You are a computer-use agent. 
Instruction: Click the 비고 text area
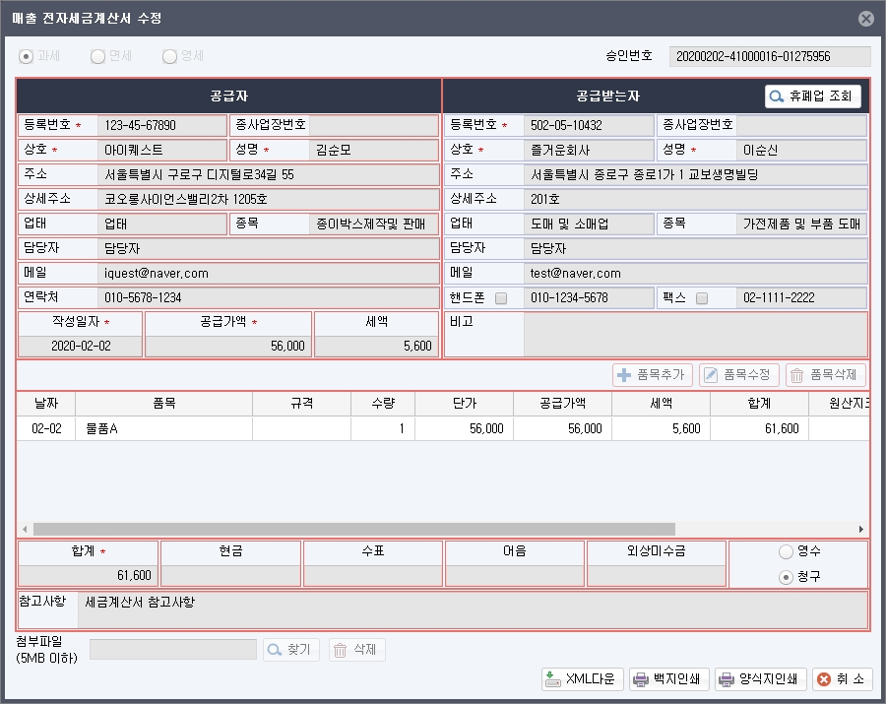[695, 335]
